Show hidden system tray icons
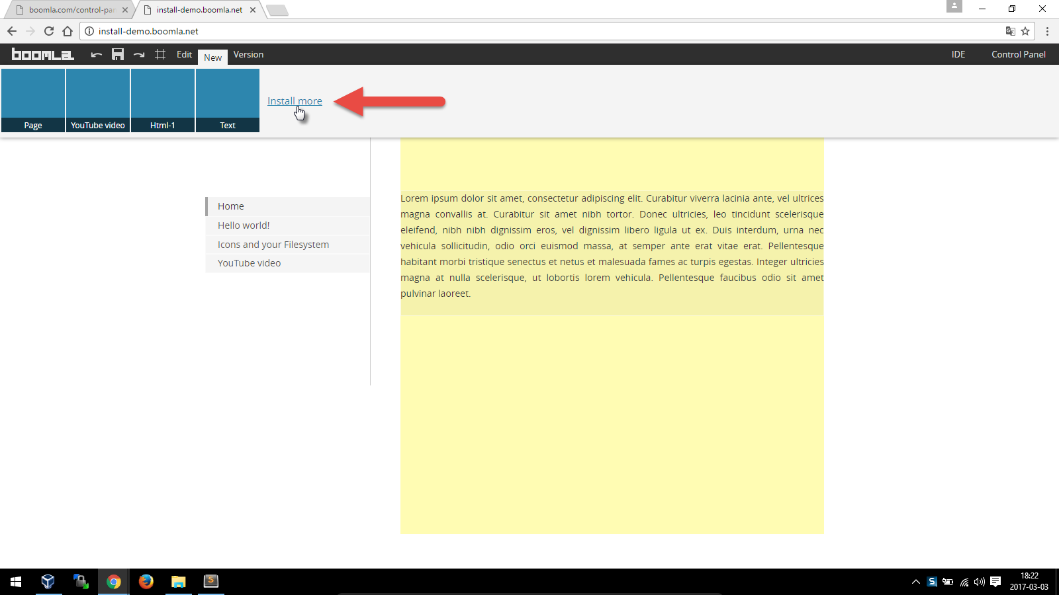The width and height of the screenshot is (1059, 595). (x=916, y=582)
